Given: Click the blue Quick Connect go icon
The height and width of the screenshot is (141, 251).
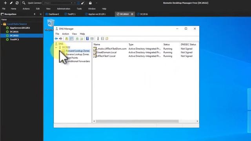Looking at the screenshot, I should pos(78,3).
